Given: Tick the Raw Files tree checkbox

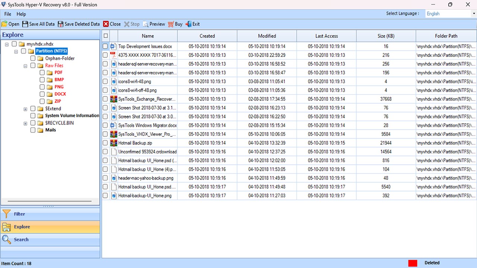Looking at the screenshot, I should pyautogui.click(x=33, y=66).
